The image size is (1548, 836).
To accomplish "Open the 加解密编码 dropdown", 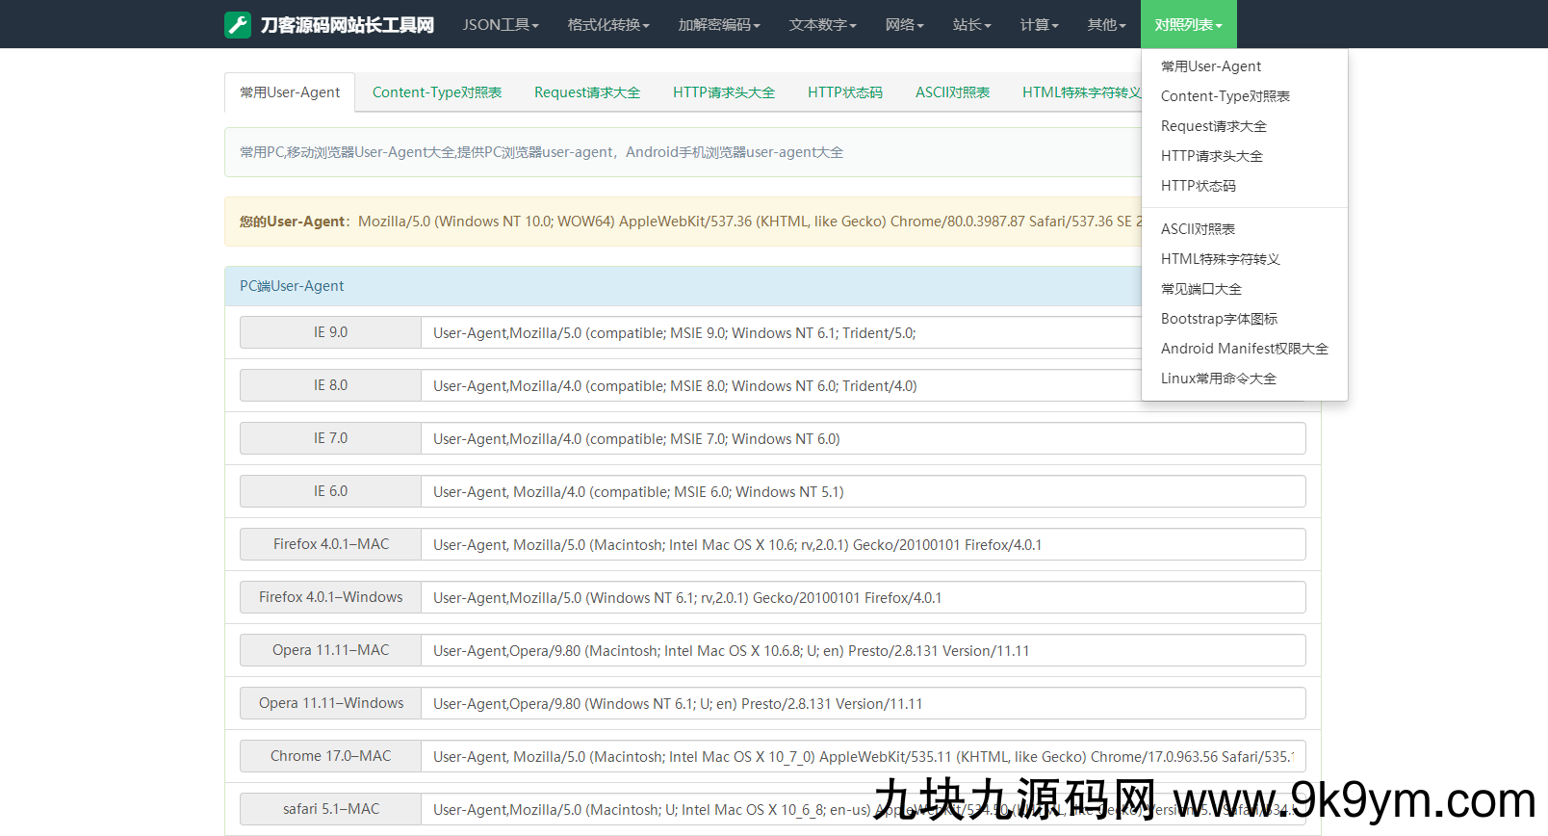I will click(x=718, y=25).
